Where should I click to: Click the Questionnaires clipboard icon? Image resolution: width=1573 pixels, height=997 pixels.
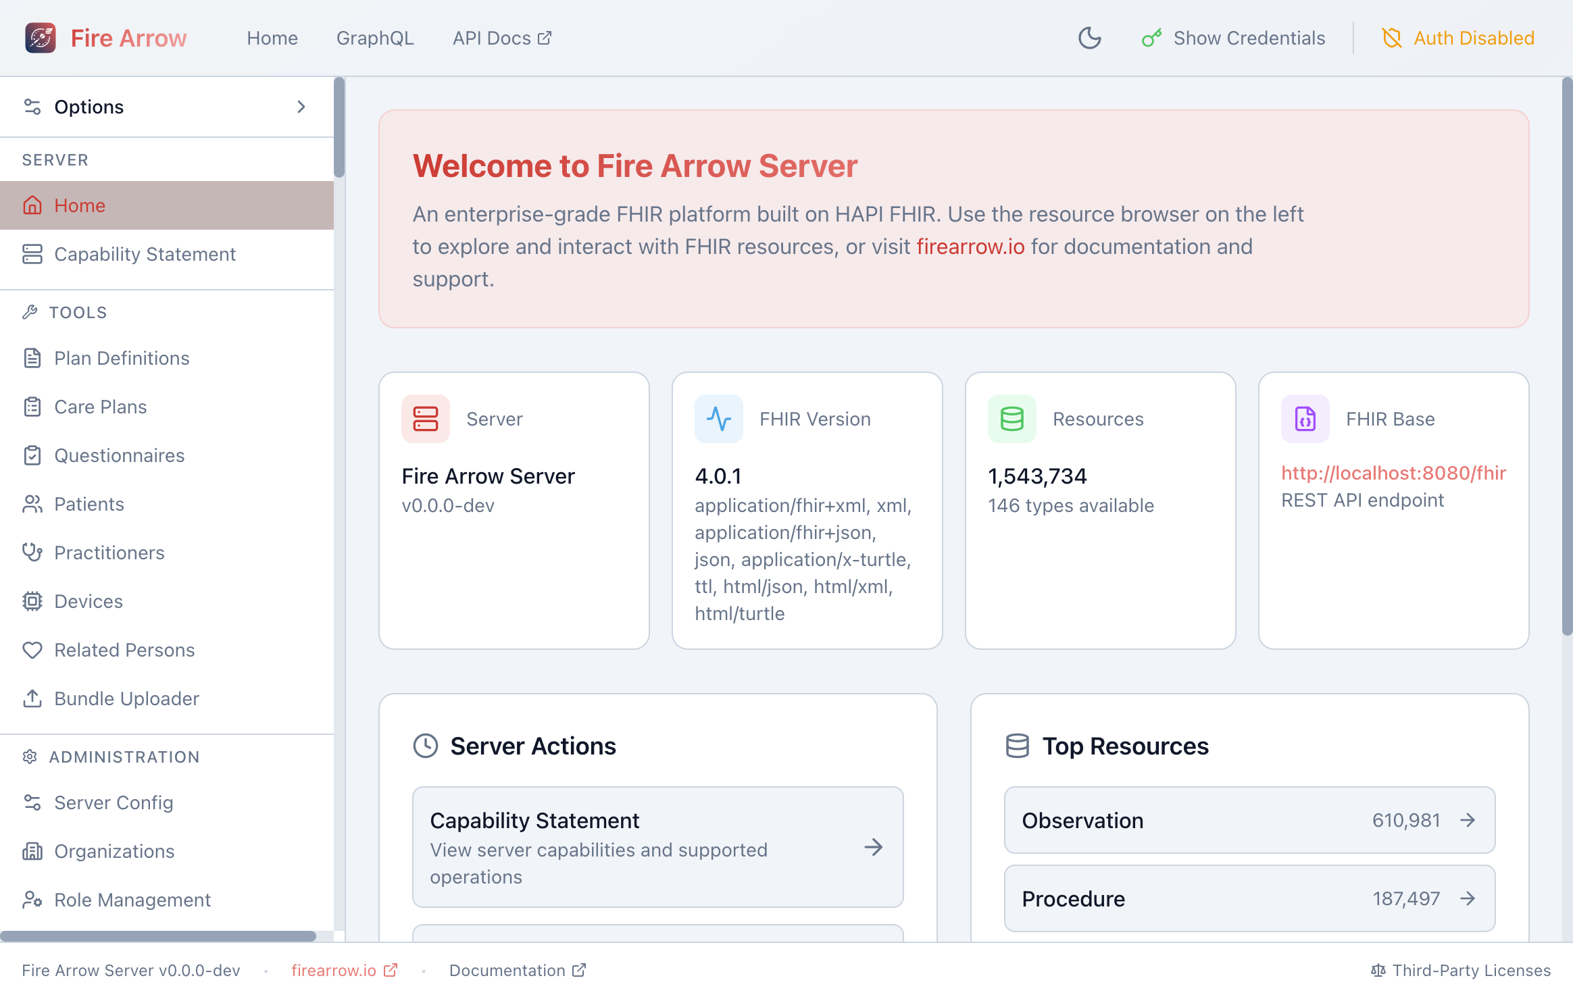pyautogui.click(x=32, y=455)
